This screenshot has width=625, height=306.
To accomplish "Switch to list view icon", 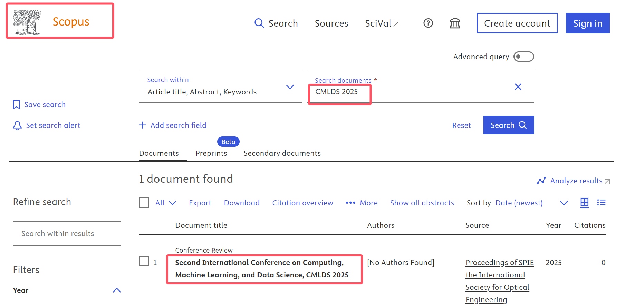I will point(601,203).
